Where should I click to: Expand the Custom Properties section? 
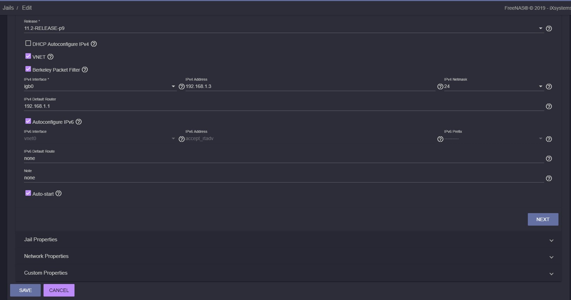coord(288,273)
